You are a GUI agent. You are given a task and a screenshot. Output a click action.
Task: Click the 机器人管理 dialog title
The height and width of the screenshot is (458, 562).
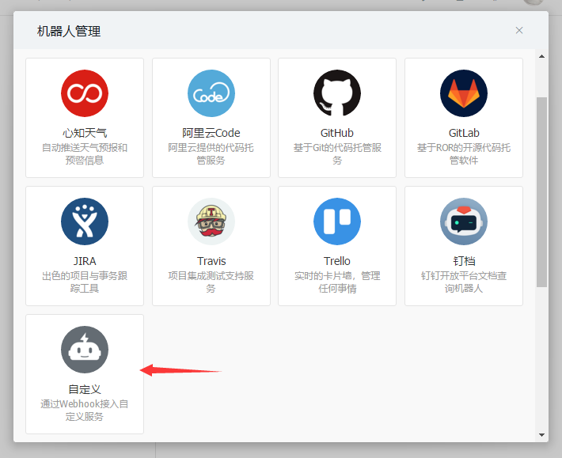click(x=69, y=32)
